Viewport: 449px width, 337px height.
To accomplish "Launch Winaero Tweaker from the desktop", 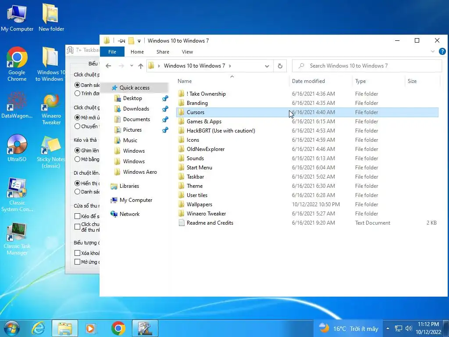I will [51, 109].
